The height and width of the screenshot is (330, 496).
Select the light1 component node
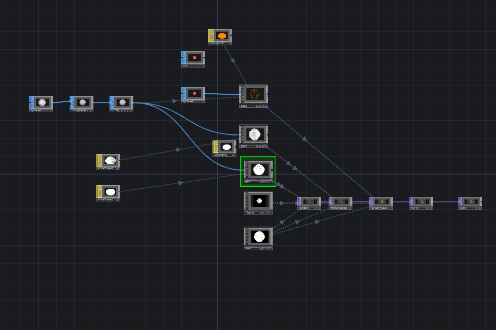[x=258, y=202]
